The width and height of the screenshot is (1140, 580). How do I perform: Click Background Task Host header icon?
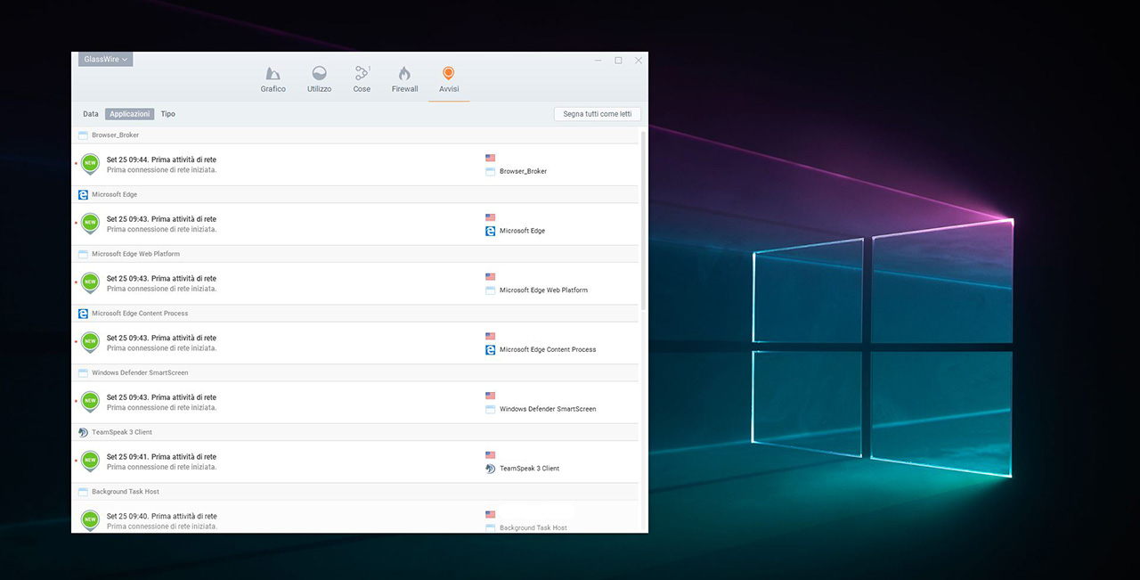(83, 492)
